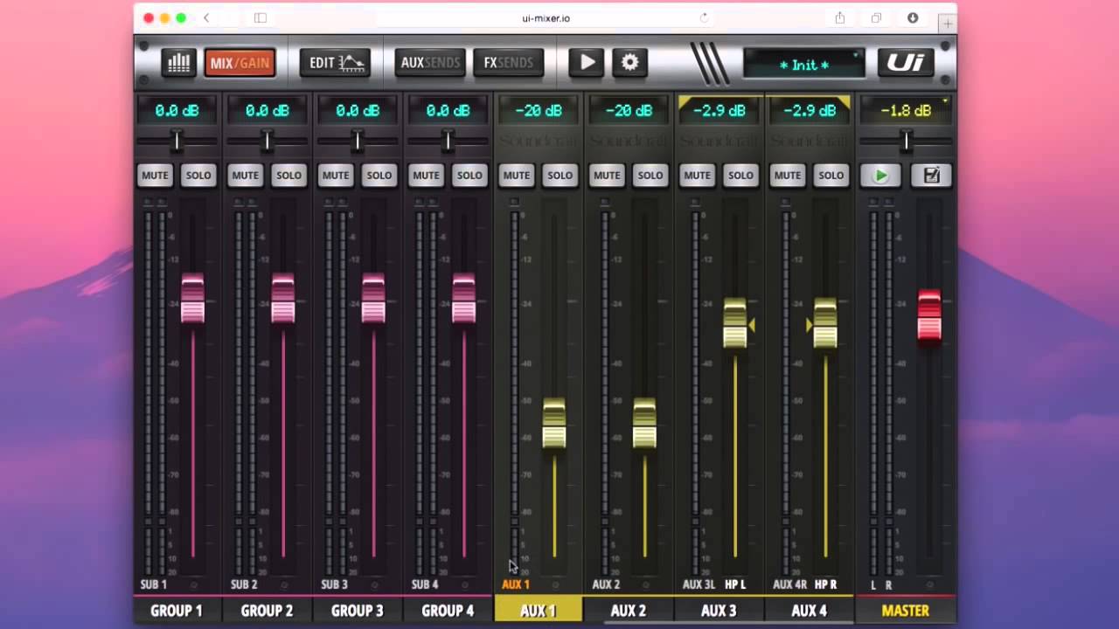Open the settings gear in the mixer toolbar
1119x629 pixels.
629,62
